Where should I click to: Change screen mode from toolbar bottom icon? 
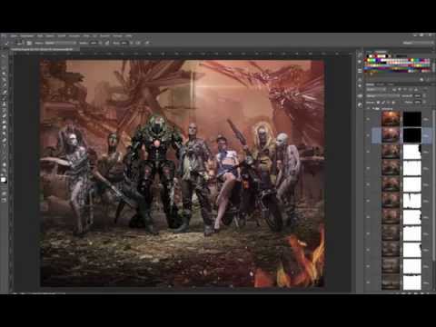point(5,200)
